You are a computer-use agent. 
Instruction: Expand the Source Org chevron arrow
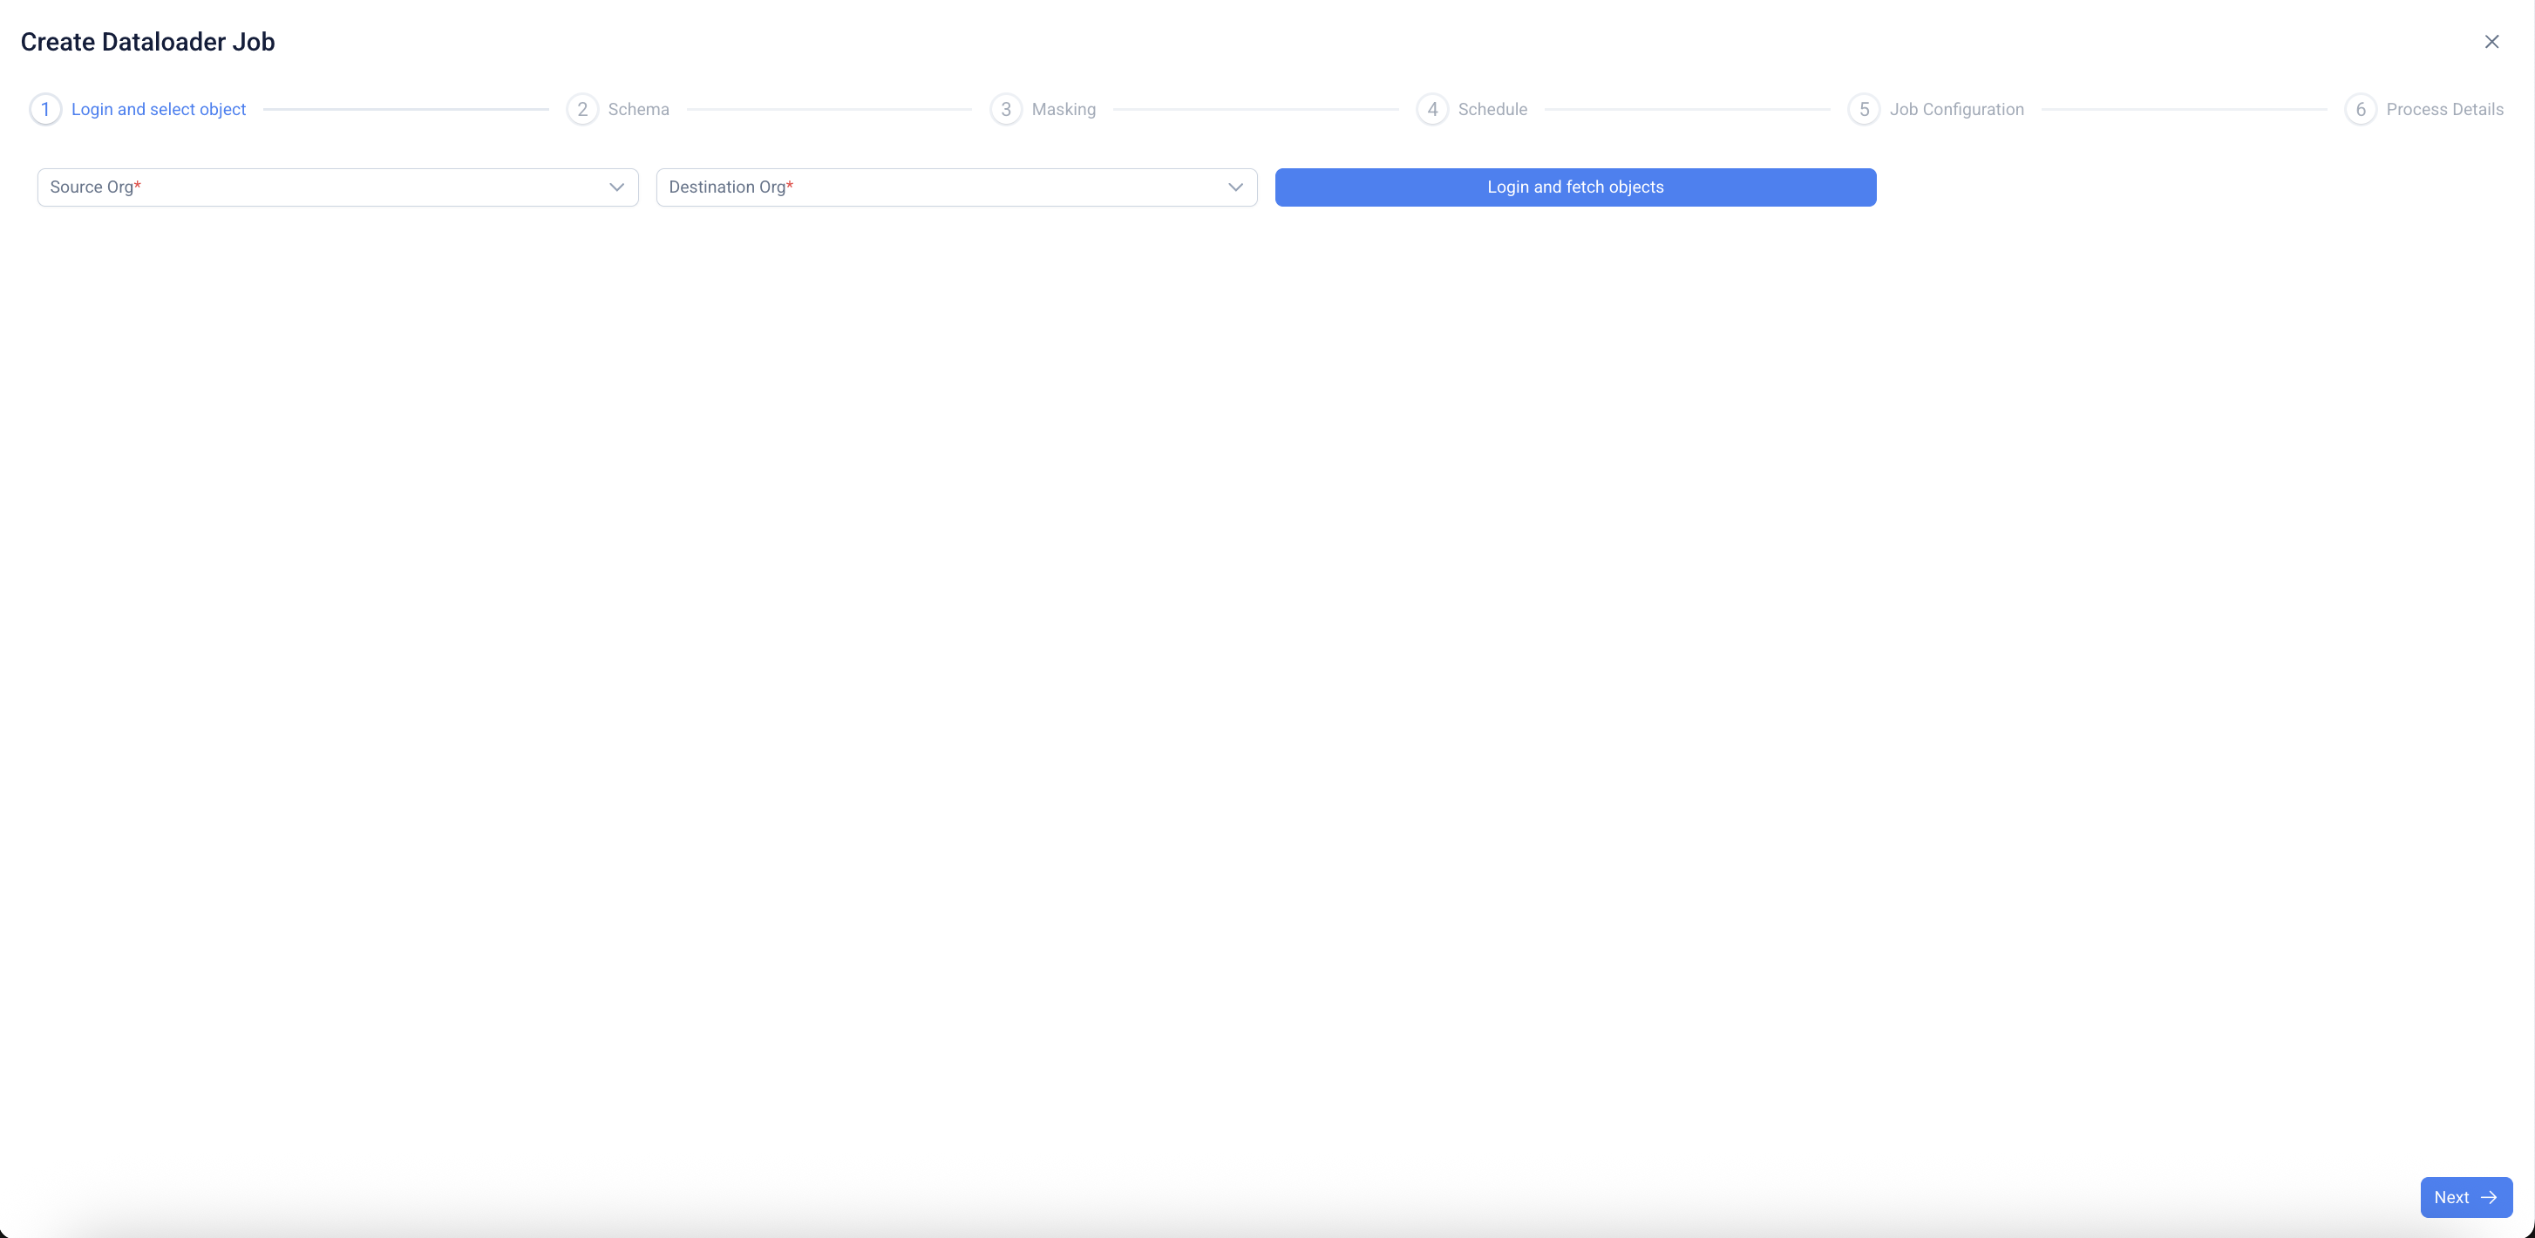point(617,187)
